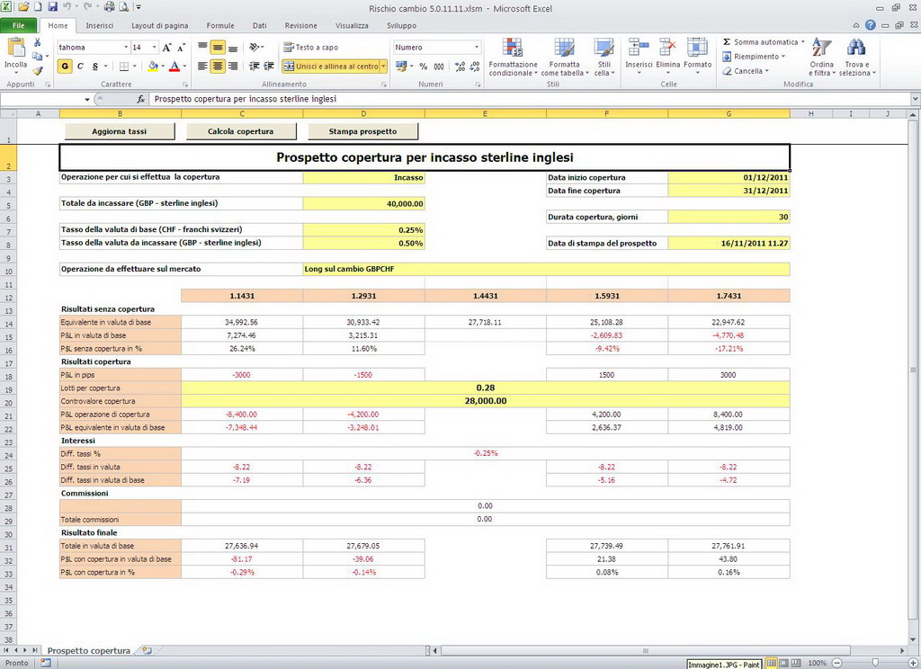
Task: Open the File tab
Action: tap(19, 25)
